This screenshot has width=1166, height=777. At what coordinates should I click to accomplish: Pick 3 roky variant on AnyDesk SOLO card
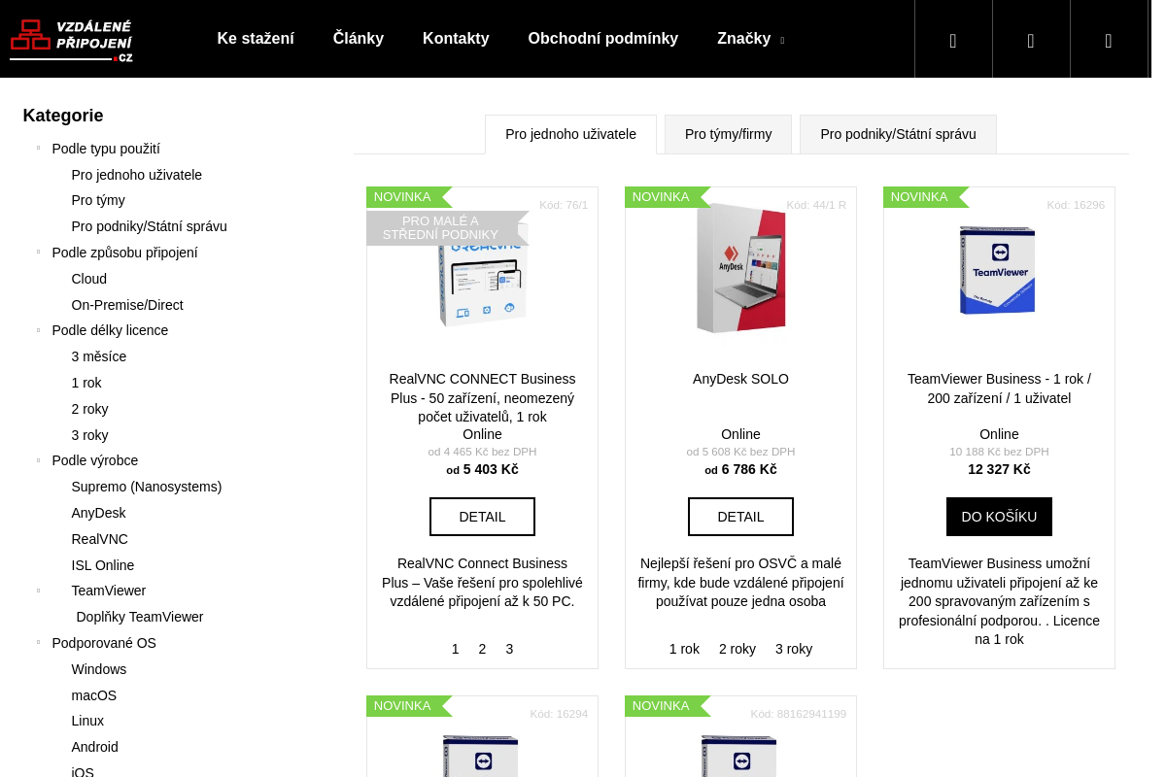coord(794,649)
